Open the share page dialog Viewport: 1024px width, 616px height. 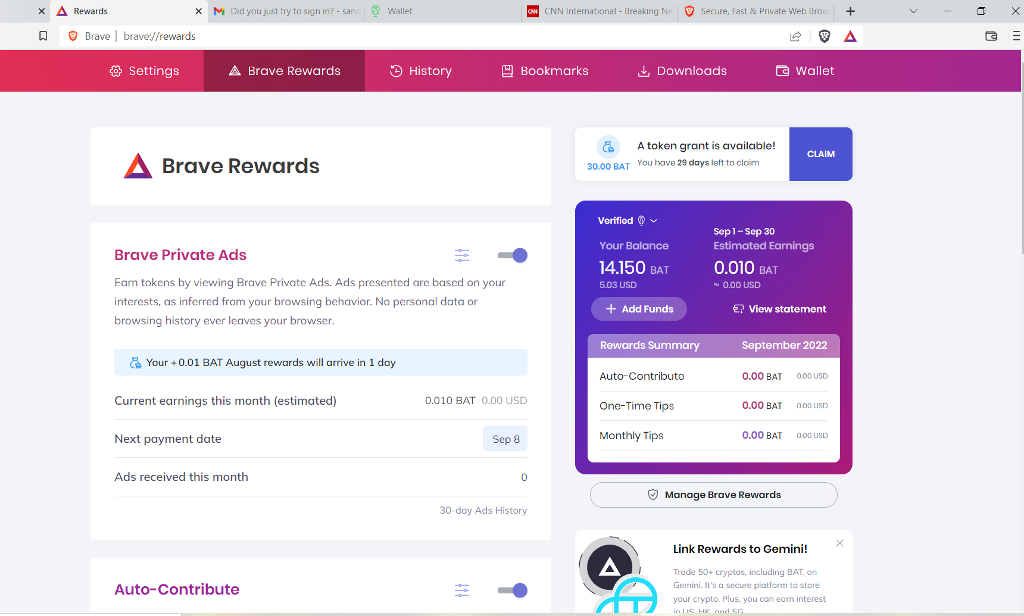point(795,36)
